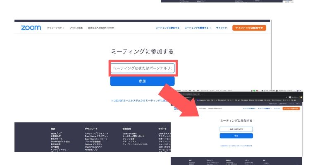Click blue 参加 button in small browser window
Image resolution: width=310 pixels, height=165 pixels.
[236, 136]
